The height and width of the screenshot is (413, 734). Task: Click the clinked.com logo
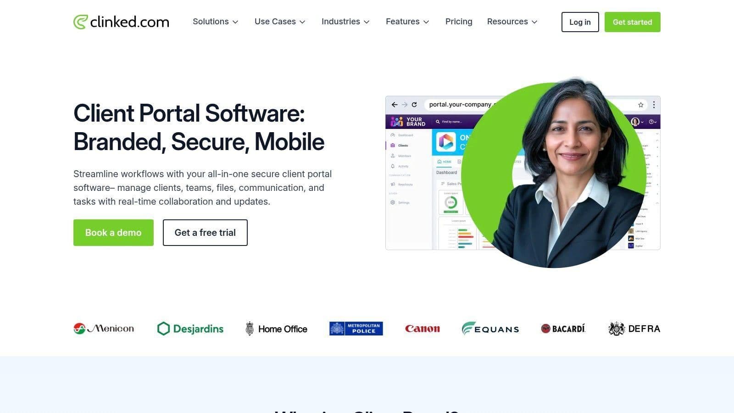pos(121,22)
